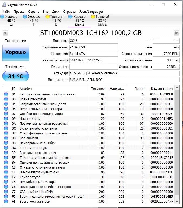Click status icon for attribute BE row
The height and width of the screenshot is (208, 183).
(6, 157)
